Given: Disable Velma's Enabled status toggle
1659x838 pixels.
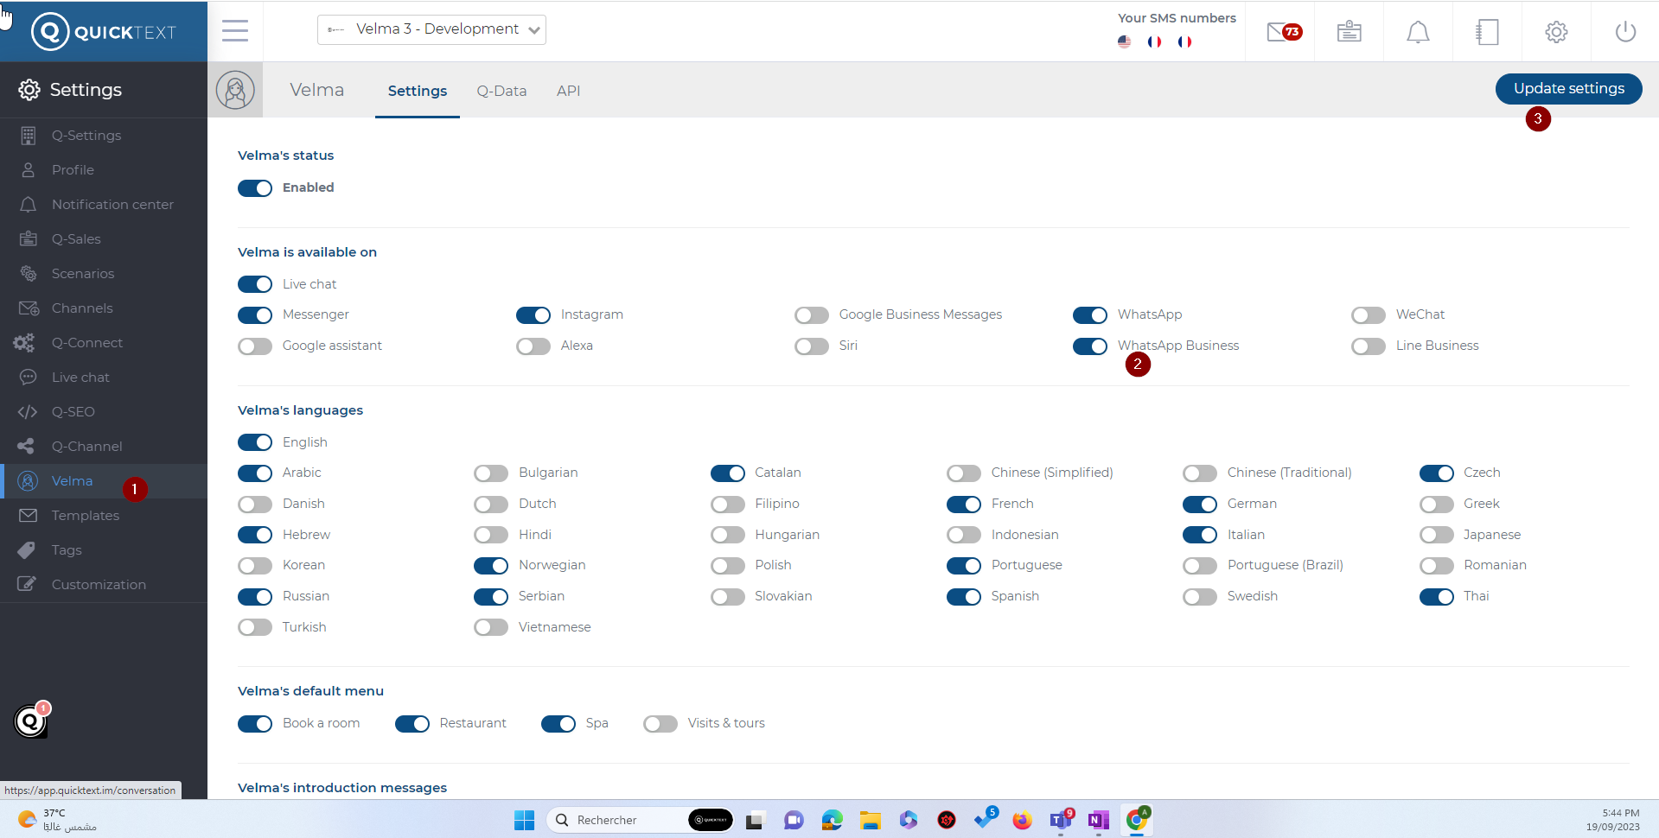Looking at the screenshot, I should 255,188.
